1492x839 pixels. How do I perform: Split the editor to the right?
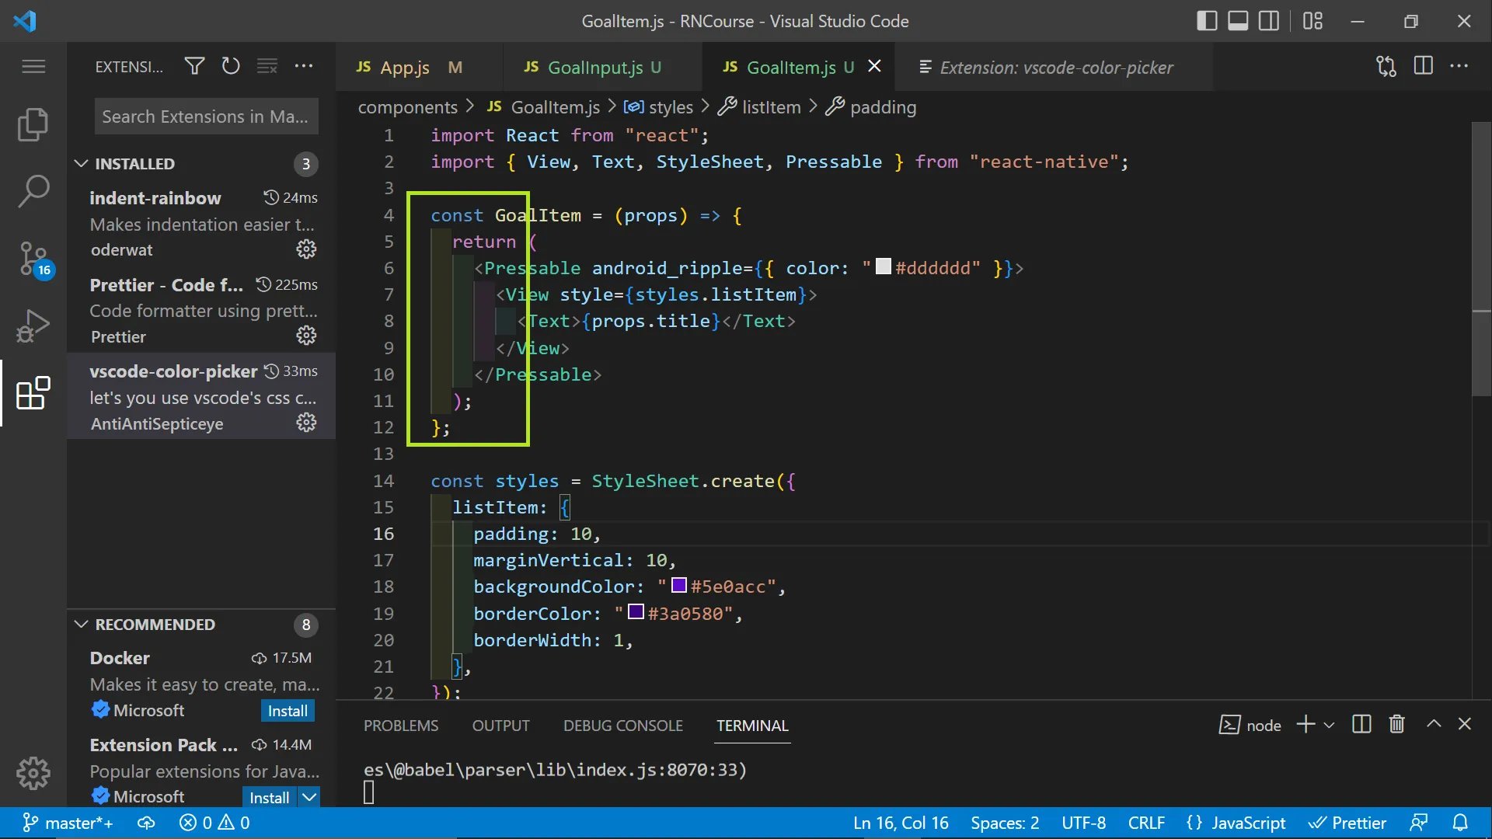click(1423, 67)
